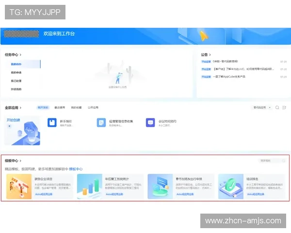Click the blue 模板中心 link

click(x=76, y=169)
